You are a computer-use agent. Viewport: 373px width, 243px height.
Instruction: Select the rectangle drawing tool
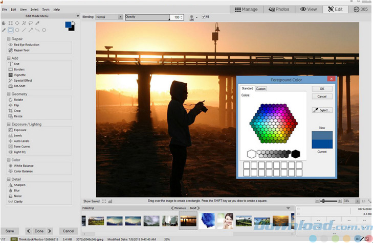tap(10, 30)
